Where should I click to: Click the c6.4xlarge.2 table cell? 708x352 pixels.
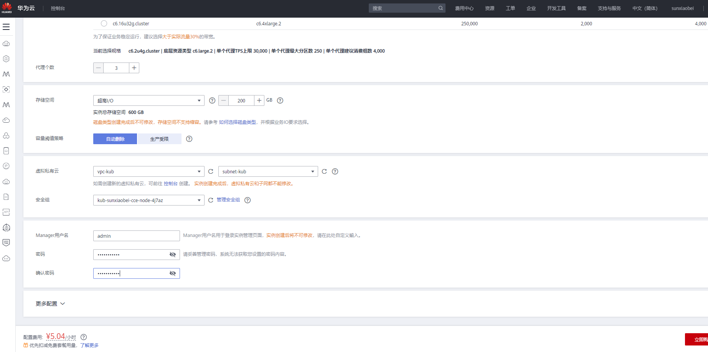(x=269, y=24)
